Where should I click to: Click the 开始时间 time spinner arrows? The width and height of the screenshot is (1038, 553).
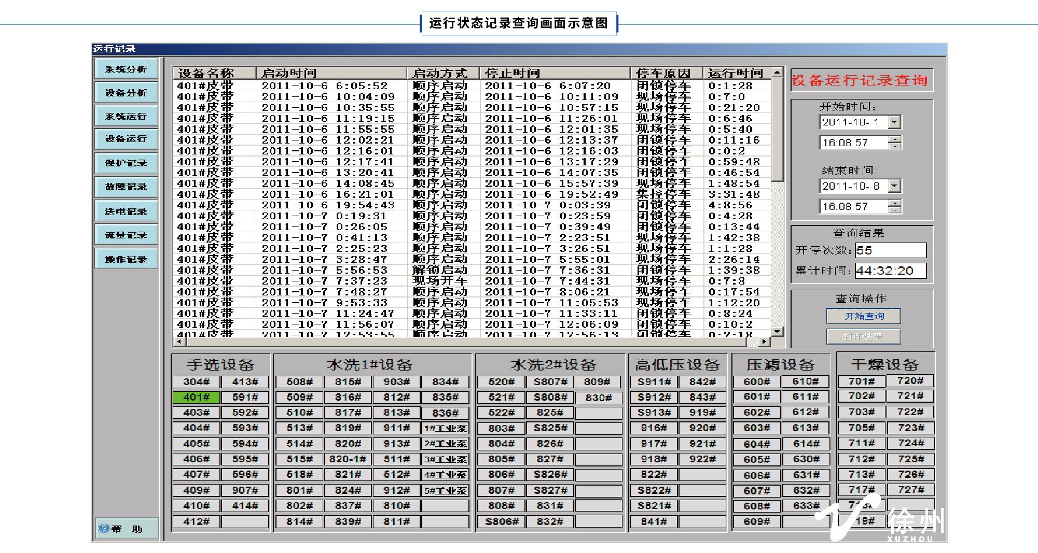895,143
